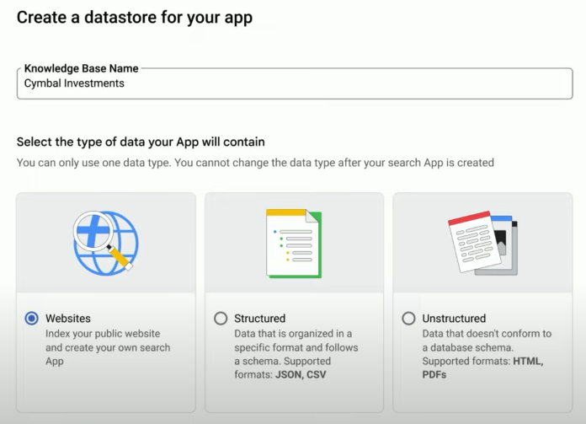The height and width of the screenshot is (424, 586).
Task: Click 'Create a datastore for your app' heading
Action: tap(135, 17)
